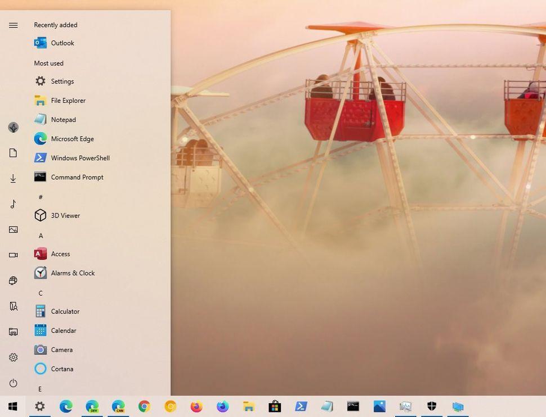Launch yellow Chrome Canary from the taskbar
Viewport: 546px width, 417px height.
pyautogui.click(x=171, y=406)
